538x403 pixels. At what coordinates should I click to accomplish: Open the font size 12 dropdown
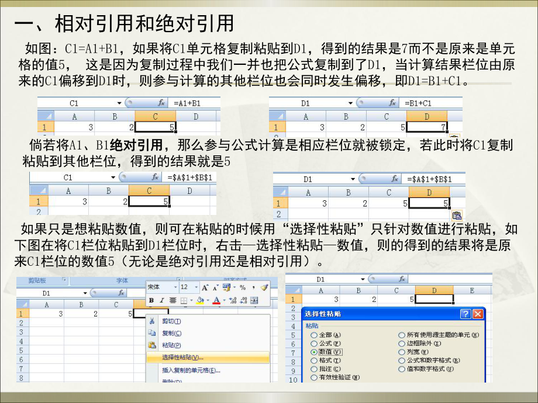(195, 287)
